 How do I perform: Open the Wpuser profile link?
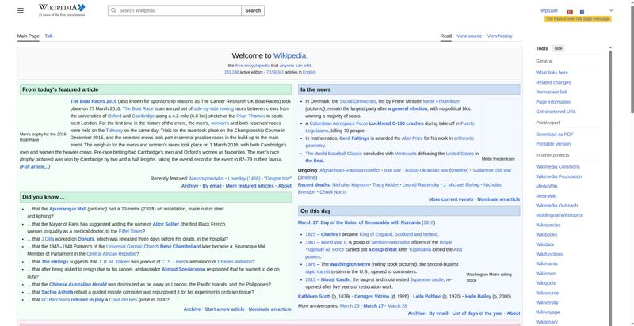point(548,11)
